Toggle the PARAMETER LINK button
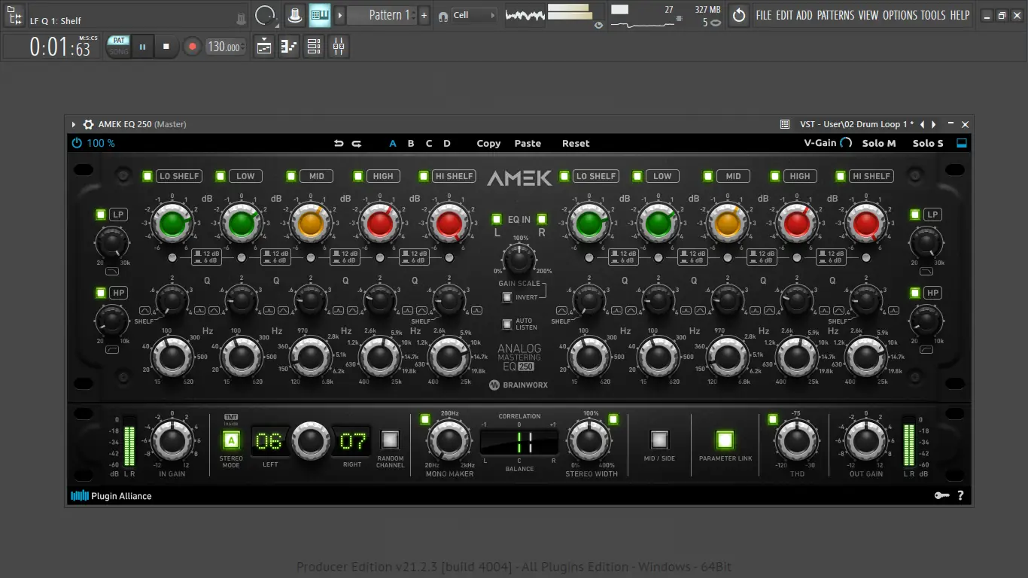This screenshot has width=1028, height=578. click(x=725, y=440)
